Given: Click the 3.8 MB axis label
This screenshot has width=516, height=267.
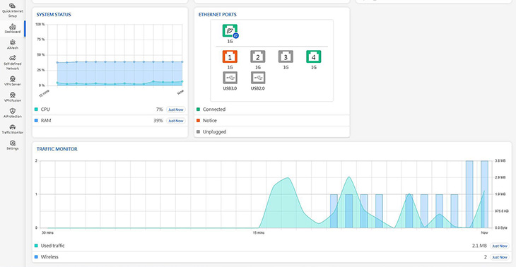Looking at the screenshot, I should 500,161.
